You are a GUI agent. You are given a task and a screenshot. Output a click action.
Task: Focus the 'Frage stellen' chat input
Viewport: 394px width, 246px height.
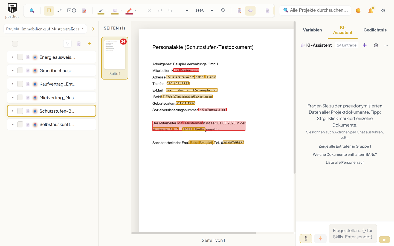point(353,234)
